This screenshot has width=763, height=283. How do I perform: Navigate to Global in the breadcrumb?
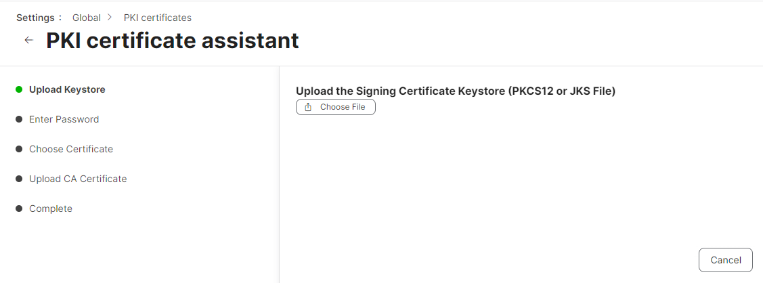tap(87, 18)
